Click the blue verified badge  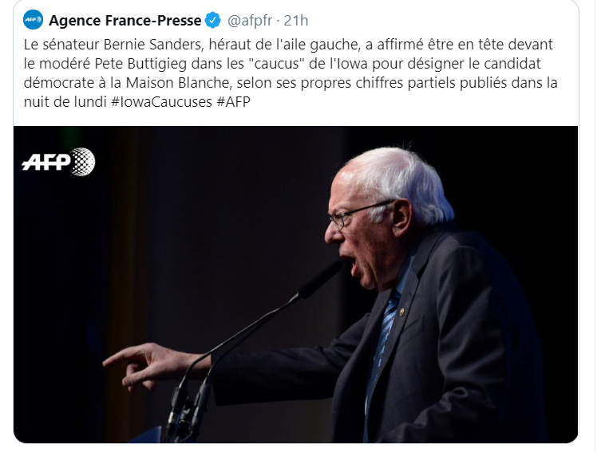[215, 19]
